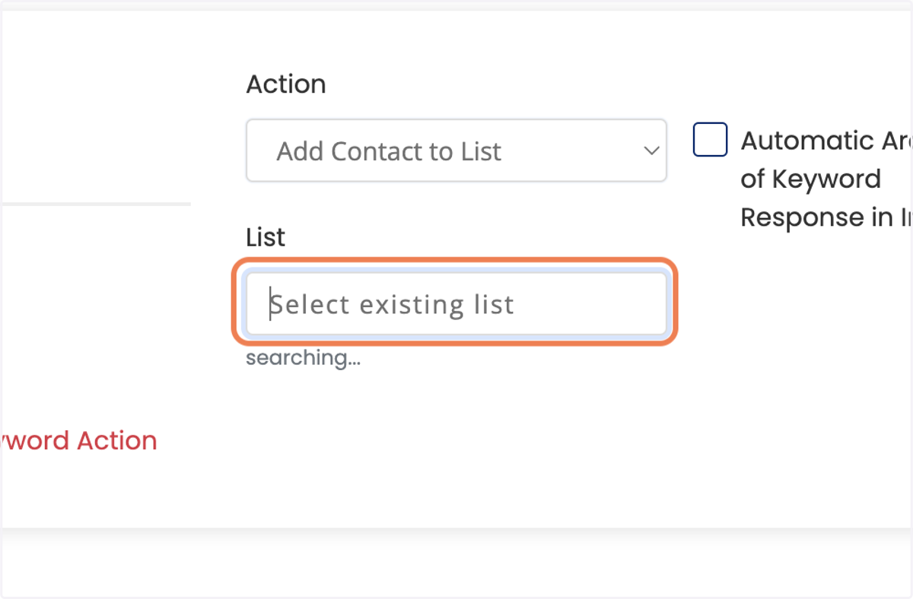The image size is (913, 599).
Task: Click the red 'Keyword Action' link
Action: (78, 440)
